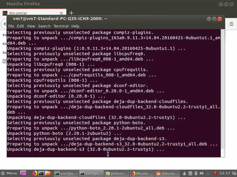Image resolution: width=237 pixels, height=177 pixels.
Task: Switch to the Mozilla taskbar window
Action: coord(142,173)
